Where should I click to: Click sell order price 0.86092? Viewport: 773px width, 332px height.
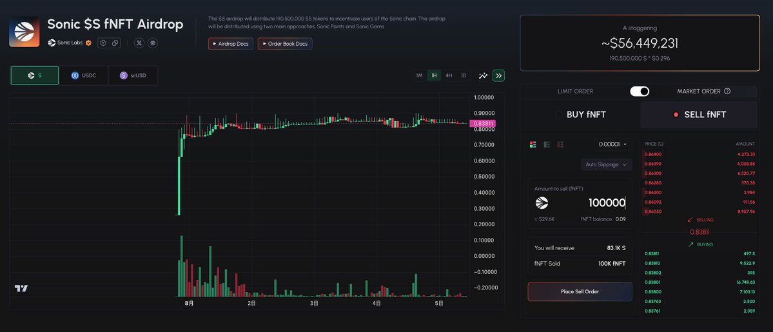(652, 202)
